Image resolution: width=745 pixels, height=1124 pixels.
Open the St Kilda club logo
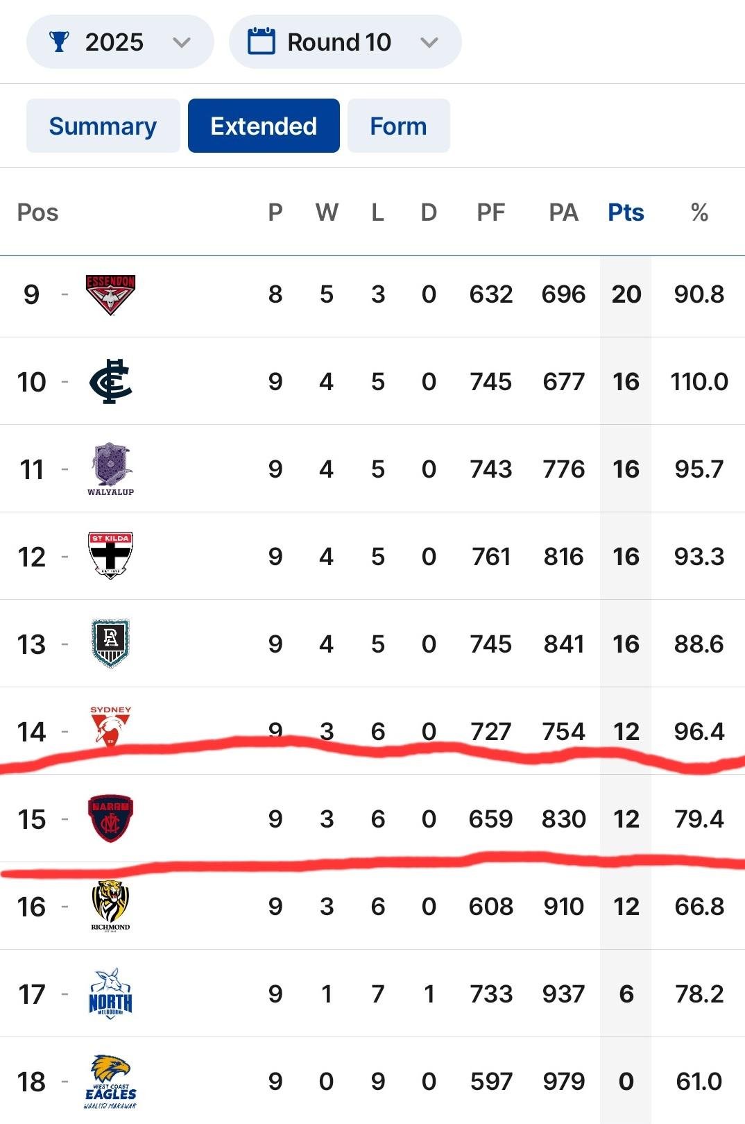pyautogui.click(x=110, y=555)
